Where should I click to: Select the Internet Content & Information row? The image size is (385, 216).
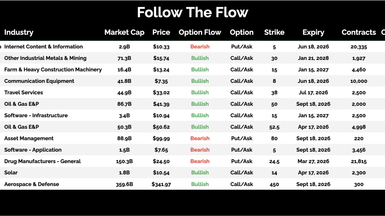pyautogui.click(x=43, y=47)
